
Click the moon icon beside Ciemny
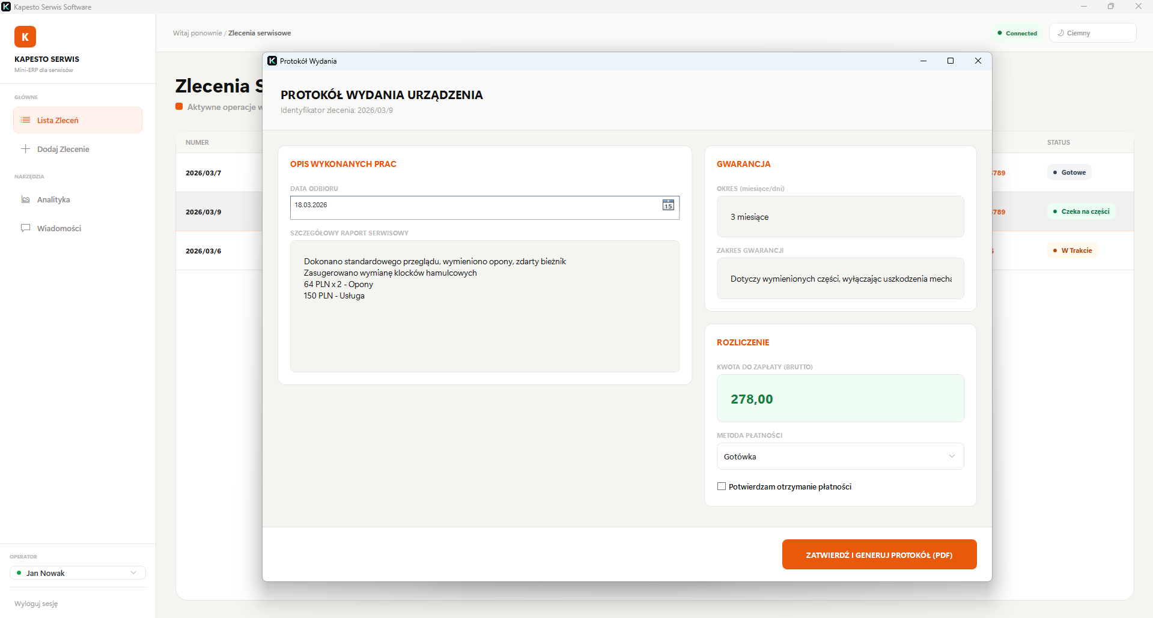tap(1060, 33)
